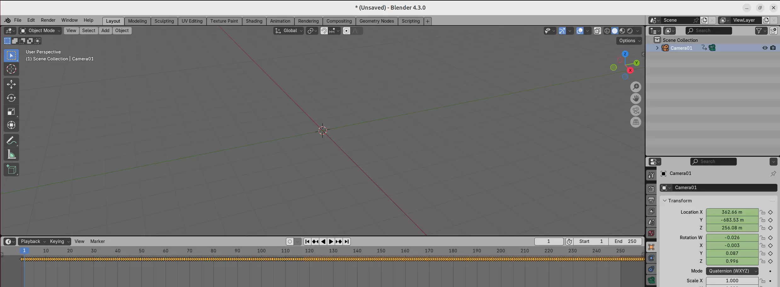This screenshot has height=287, width=780.
Task: Expand Camera01 in the outliner
Action: pyautogui.click(x=657, y=48)
